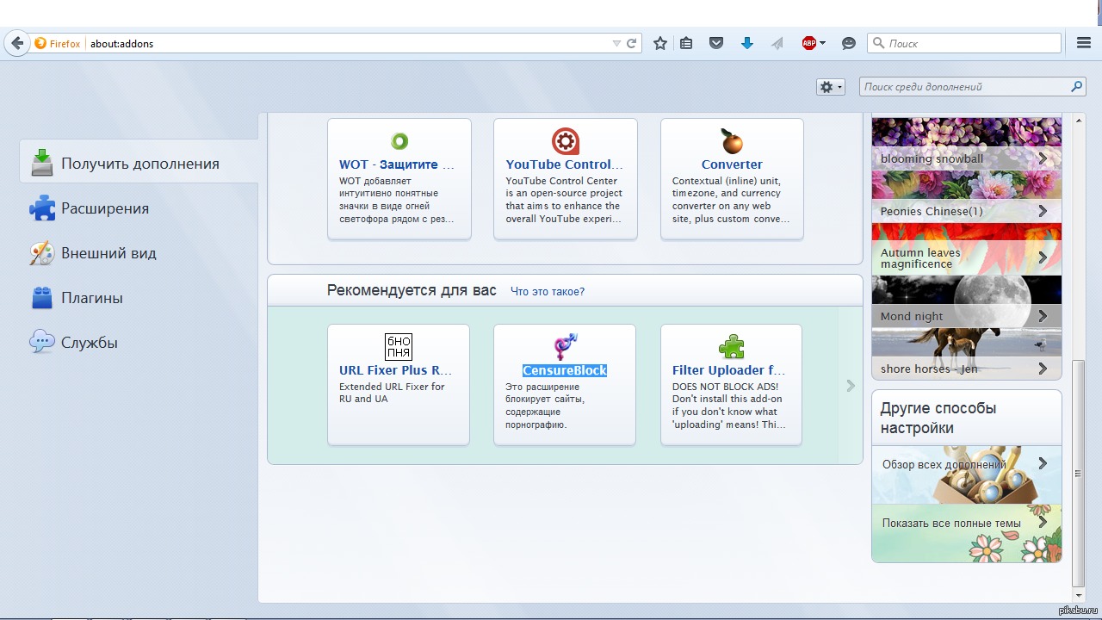Open the Firefox hamburger menu

point(1084,43)
